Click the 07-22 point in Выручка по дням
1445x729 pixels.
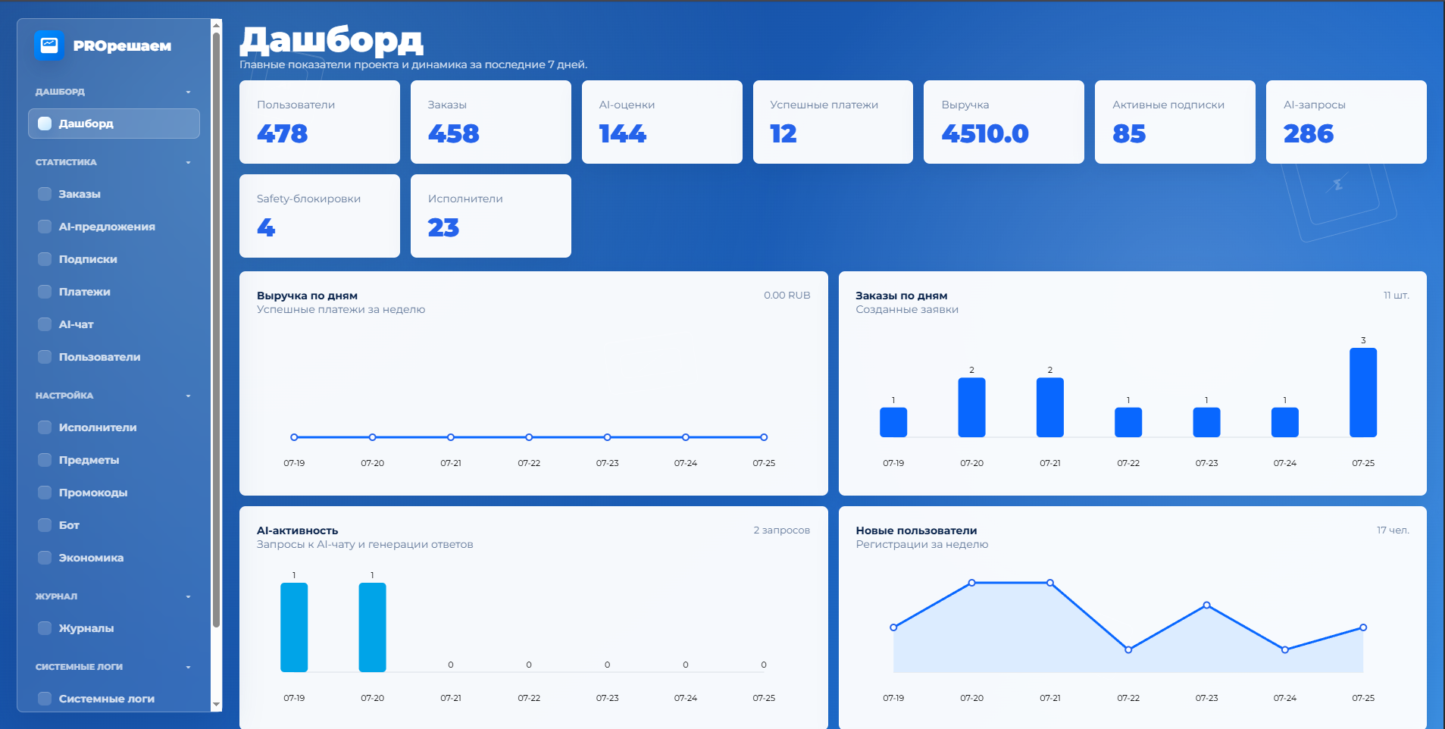pyautogui.click(x=529, y=437)
